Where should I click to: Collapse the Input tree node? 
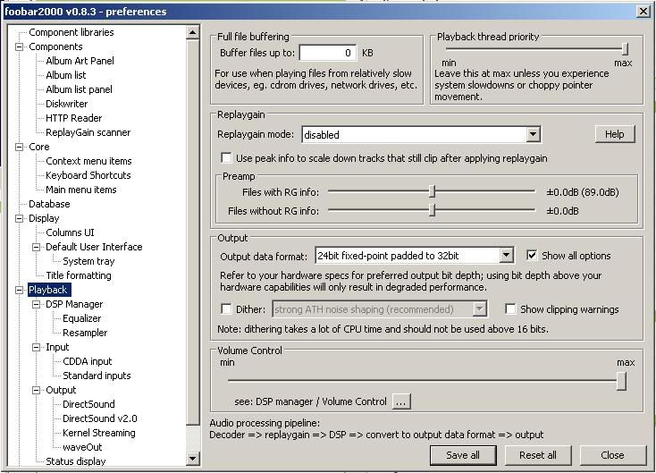[x=37, y=348]
